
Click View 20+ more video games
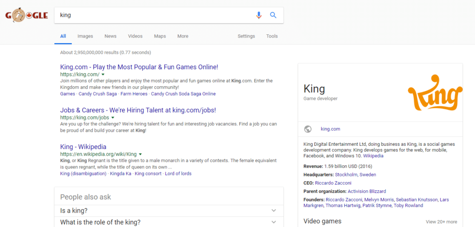coord(442,222)
